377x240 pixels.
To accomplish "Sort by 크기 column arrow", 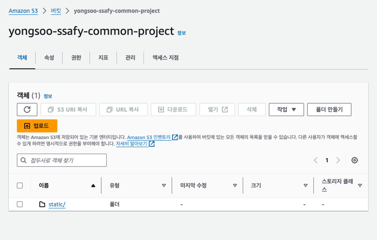I will pos(306,185).
